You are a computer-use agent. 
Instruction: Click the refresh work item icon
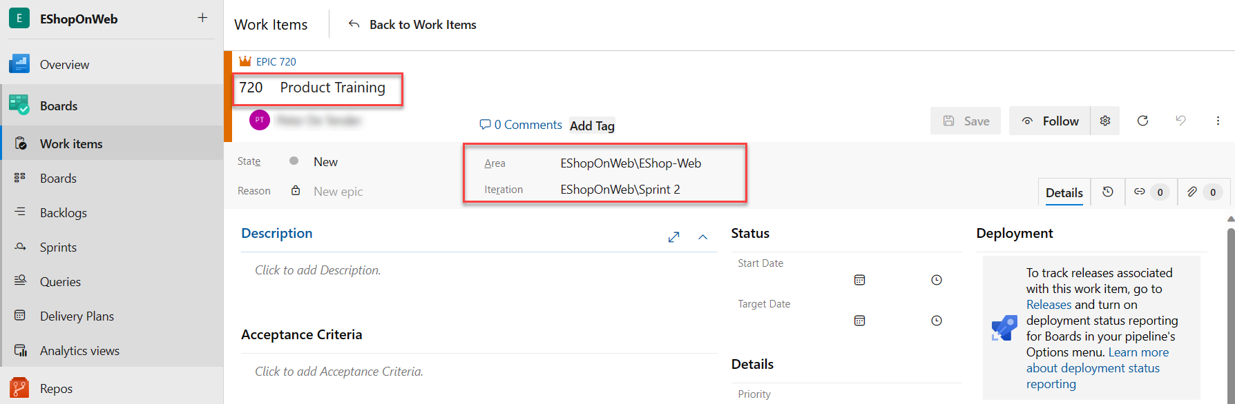coord(1142,121)
